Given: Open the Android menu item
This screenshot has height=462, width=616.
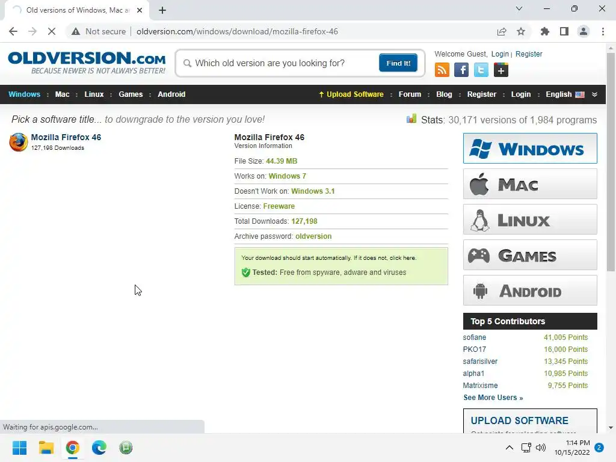Looking at the screenshot, I should 171,94.
